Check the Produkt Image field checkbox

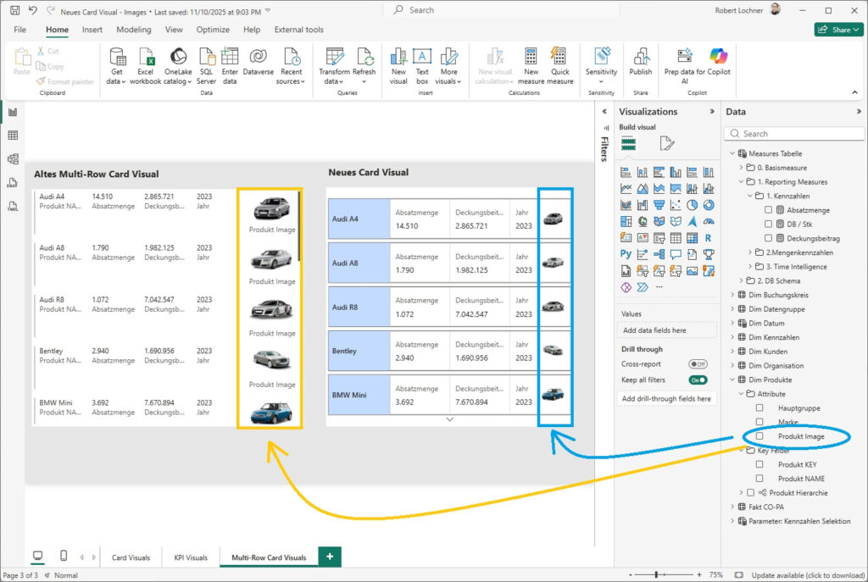pos(760,436)
